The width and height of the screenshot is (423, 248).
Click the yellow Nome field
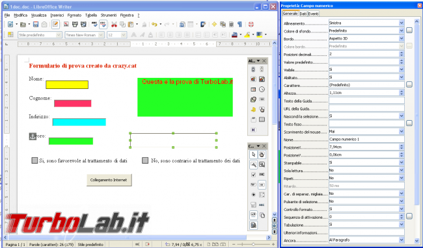tap(67, 85)
